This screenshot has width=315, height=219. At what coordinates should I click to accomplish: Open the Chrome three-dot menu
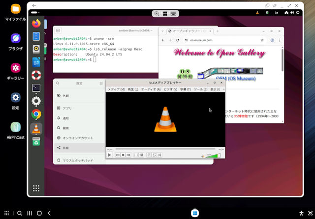pos(280,40)
